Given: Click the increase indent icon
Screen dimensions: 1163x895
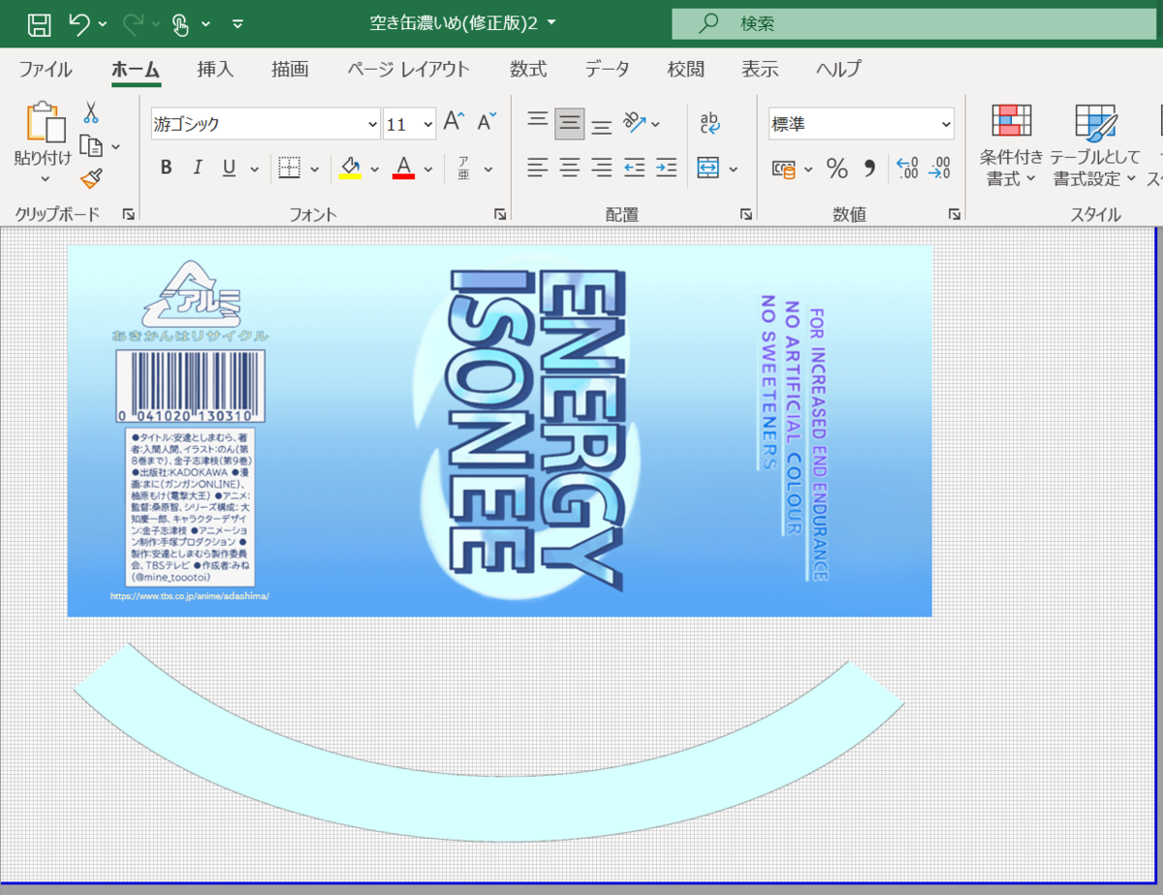Looking at the screenshot, I should (x=667, y=168).
